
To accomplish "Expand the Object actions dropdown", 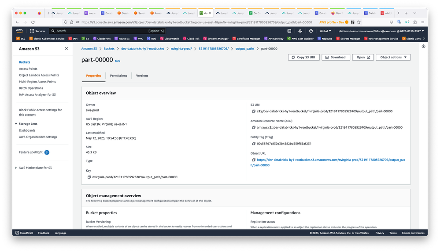I will coord(393,57).
